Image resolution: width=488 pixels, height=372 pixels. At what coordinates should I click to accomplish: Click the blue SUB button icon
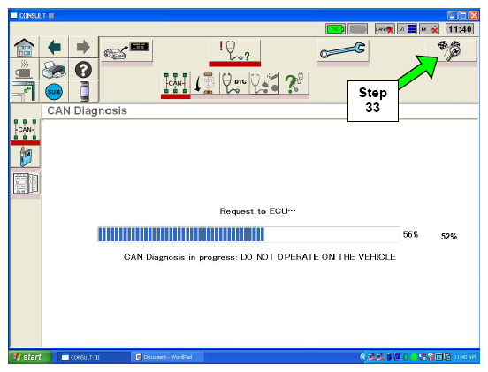tap(54, 92)
